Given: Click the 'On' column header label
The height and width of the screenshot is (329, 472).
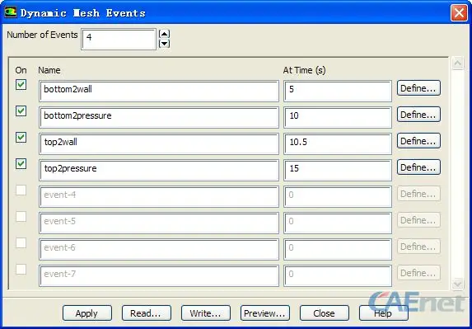Looking at the screenshot, I should coord(21,70).
